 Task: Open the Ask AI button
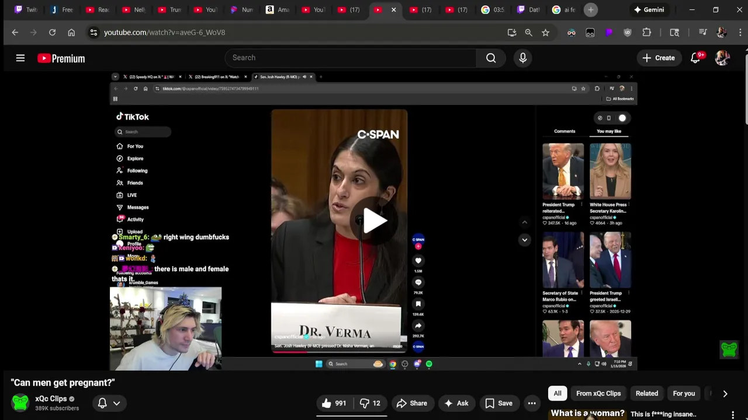pyautogui.click(x=456, y=403)
